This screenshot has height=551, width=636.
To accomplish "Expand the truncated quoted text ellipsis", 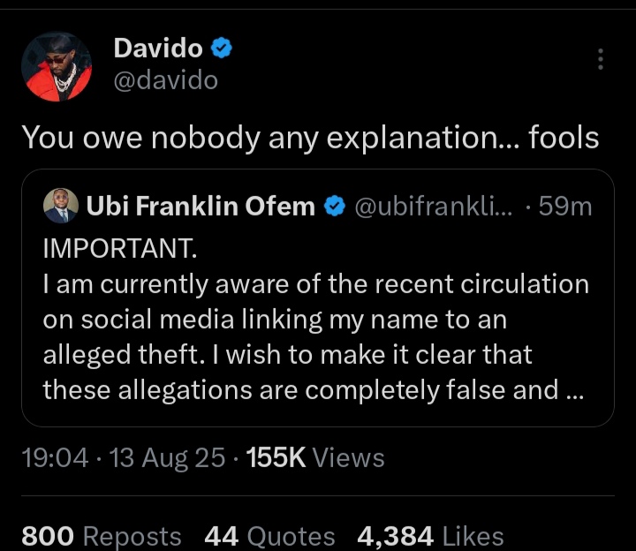I will (572, 389).
